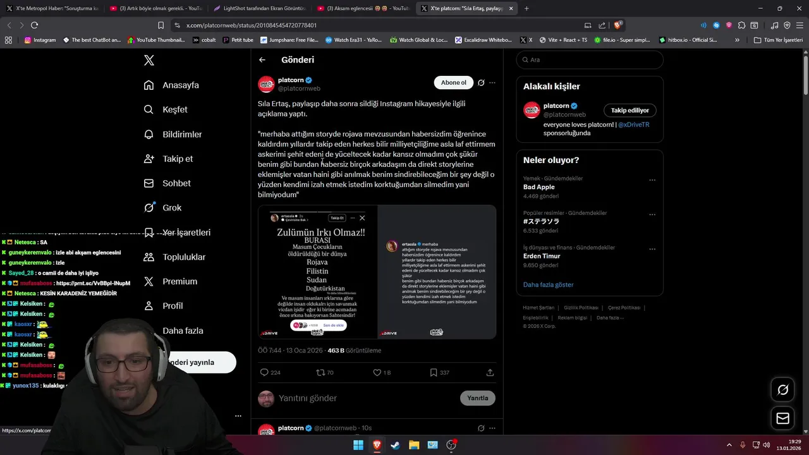Click the Yanıtla reply button

coord(477,398)
